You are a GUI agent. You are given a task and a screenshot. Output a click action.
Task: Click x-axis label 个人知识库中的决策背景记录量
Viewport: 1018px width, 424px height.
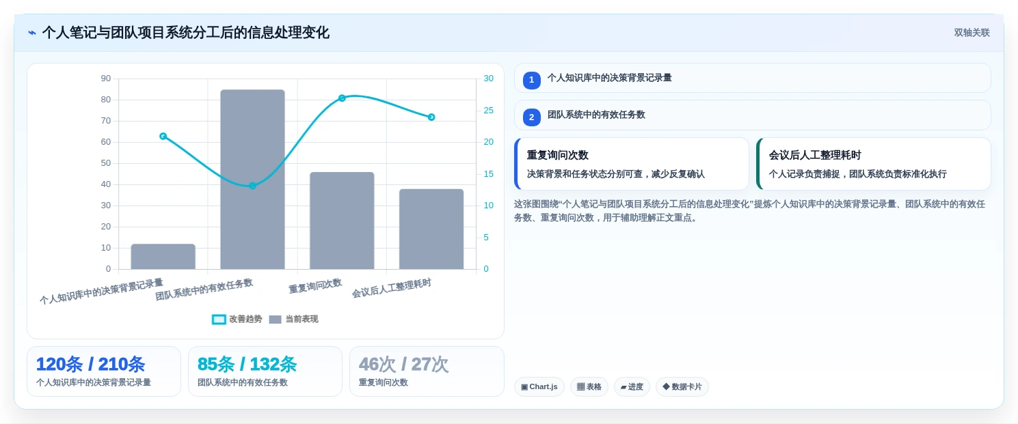[x=101, y=291]
